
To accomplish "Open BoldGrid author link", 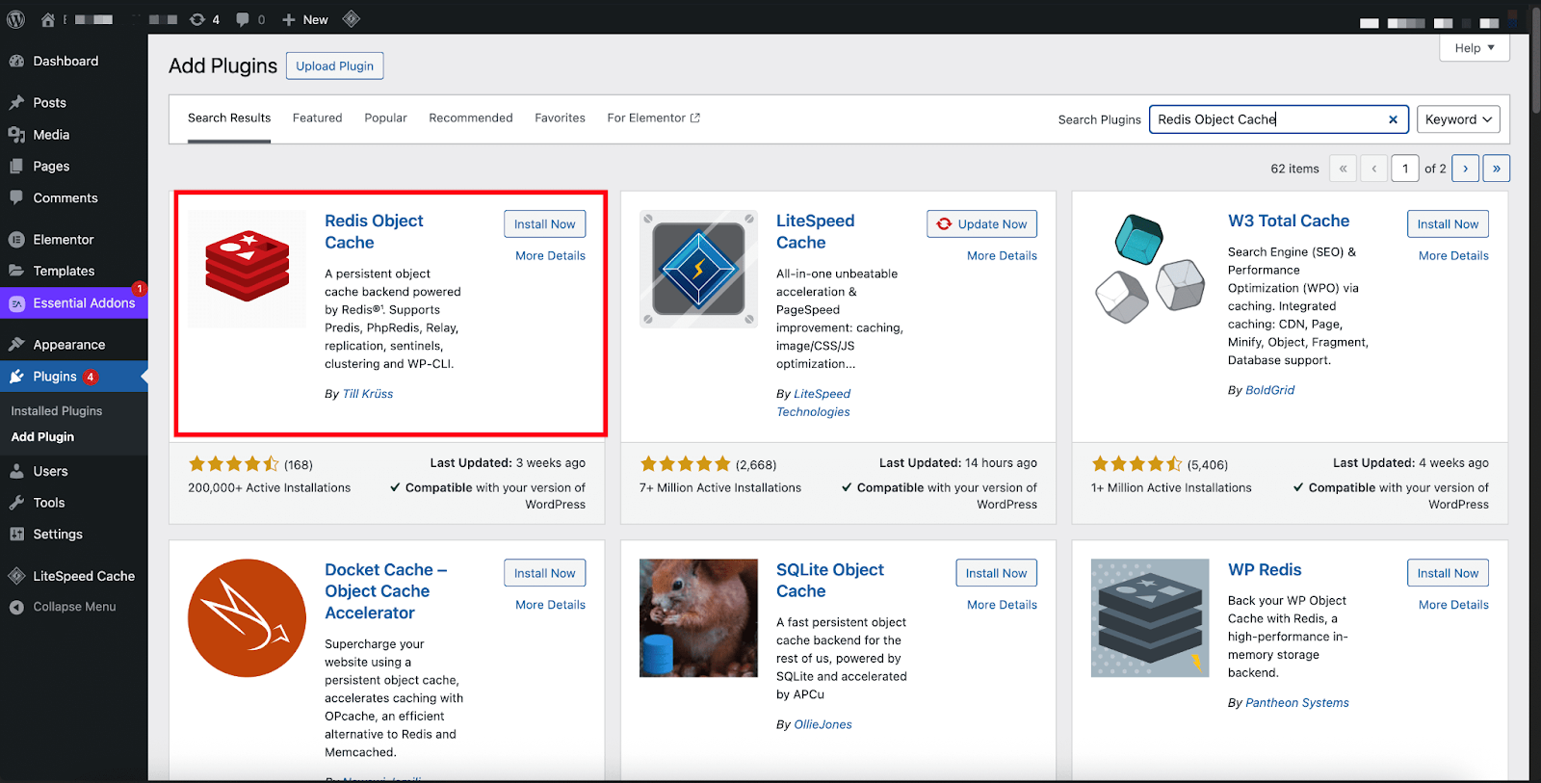I will coord(1270,390).
